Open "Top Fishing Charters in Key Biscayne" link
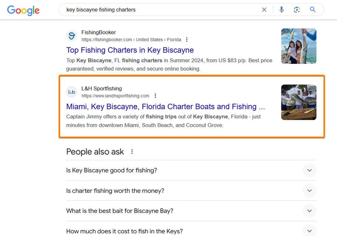This screenshot has height=236, width=337. point(130,50)
